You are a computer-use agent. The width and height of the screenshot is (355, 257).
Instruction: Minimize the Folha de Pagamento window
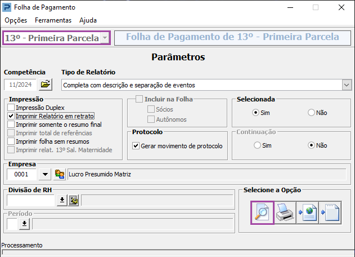pyautogui.click(x=290, y=7)
